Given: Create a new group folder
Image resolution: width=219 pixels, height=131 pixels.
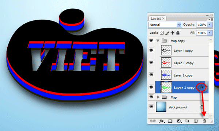Looking at the screenshot, I should click(187, 121).
